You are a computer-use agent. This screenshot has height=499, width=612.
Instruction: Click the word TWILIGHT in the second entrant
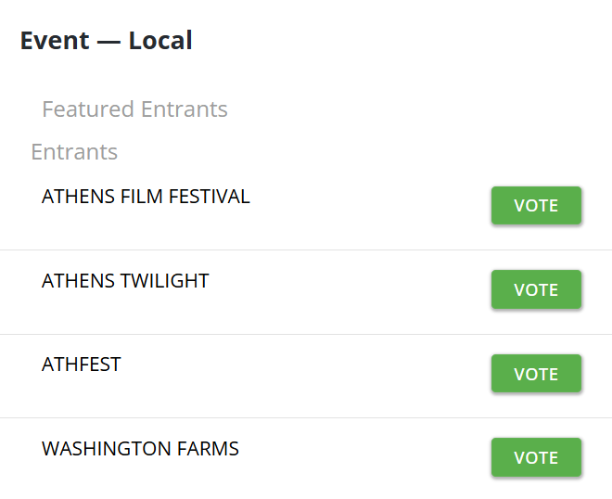[165, 281]
